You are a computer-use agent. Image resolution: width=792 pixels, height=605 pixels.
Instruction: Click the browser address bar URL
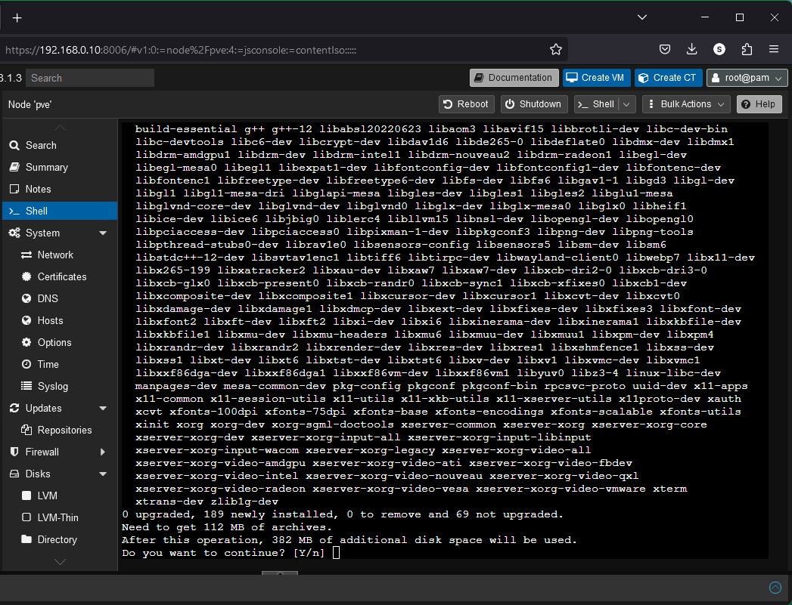click(x=181, y=50)
